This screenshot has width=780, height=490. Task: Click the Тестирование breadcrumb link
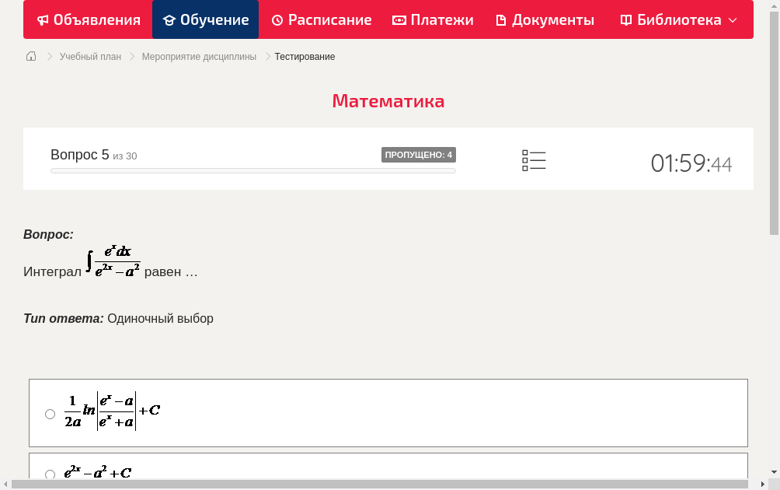tap(304, 56)
